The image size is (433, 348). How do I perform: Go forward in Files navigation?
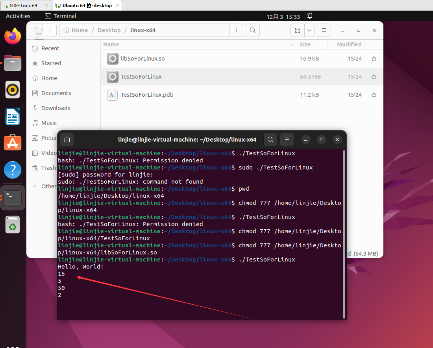(50, 30)
